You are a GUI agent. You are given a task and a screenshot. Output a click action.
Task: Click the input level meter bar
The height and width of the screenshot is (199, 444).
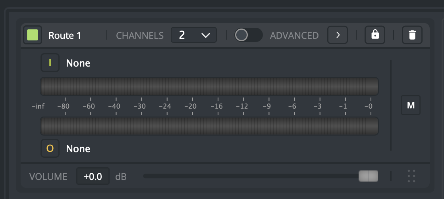(x=209, y=86)
